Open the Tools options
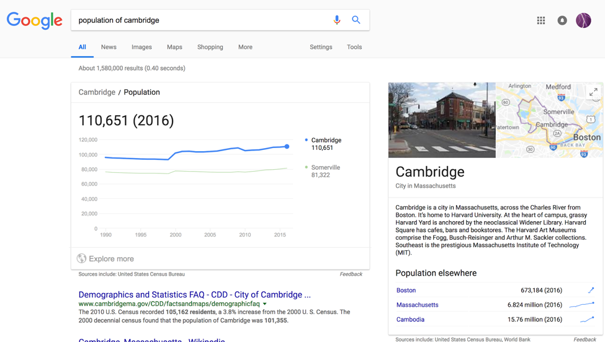Image resolution: width=605 pixels, height=342 pixels. tap(354, 47)
